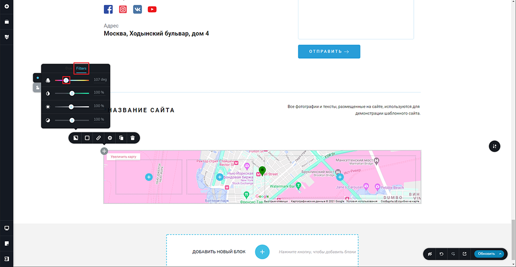
Task: Click the contrast filter icon
Action: click(48, 120)
